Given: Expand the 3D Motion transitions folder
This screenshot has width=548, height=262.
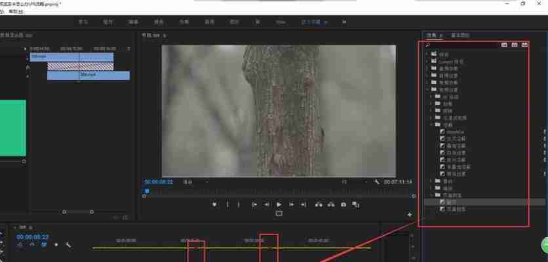Looking at the screenshot, I should click(431, 96).
